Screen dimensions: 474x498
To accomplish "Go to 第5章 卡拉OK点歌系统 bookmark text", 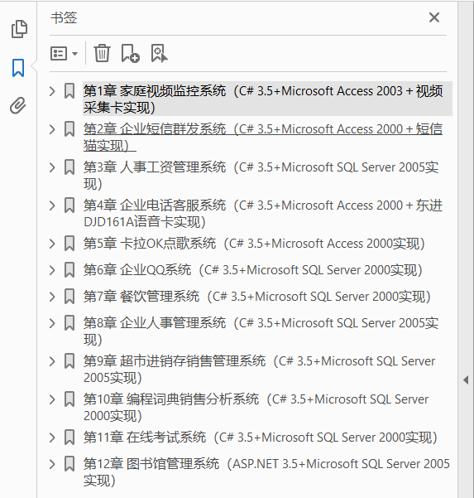I will [x=254, y=244].
